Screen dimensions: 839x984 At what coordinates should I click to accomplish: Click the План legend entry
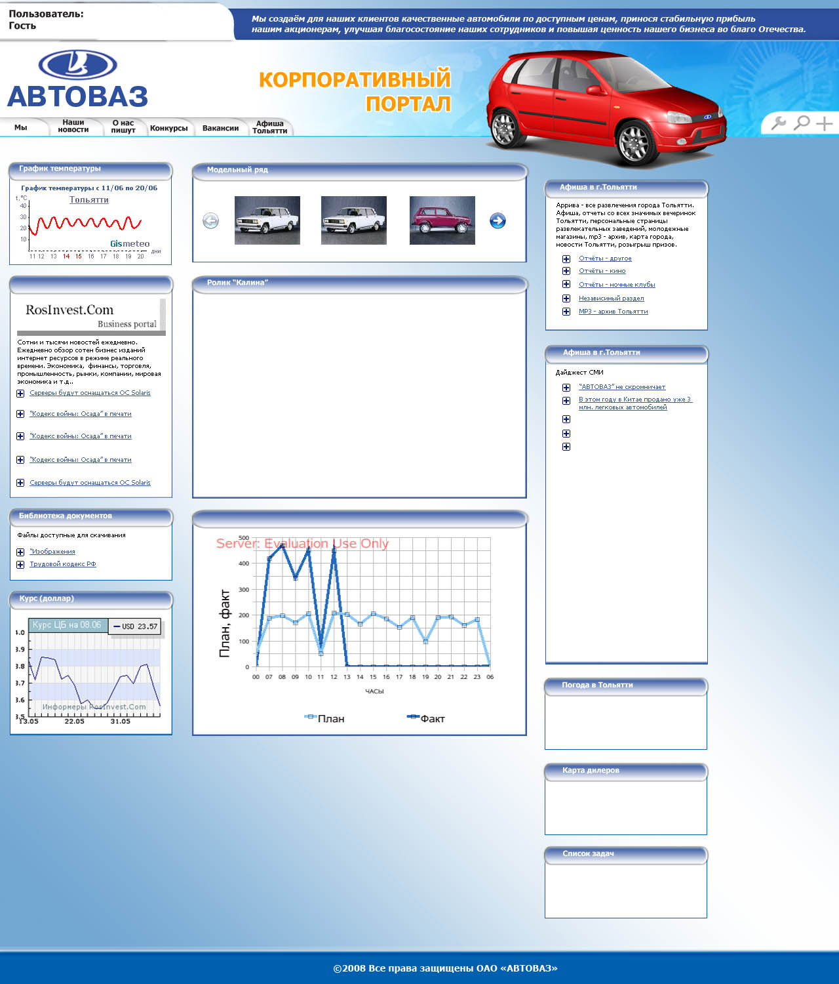(324, 718)
